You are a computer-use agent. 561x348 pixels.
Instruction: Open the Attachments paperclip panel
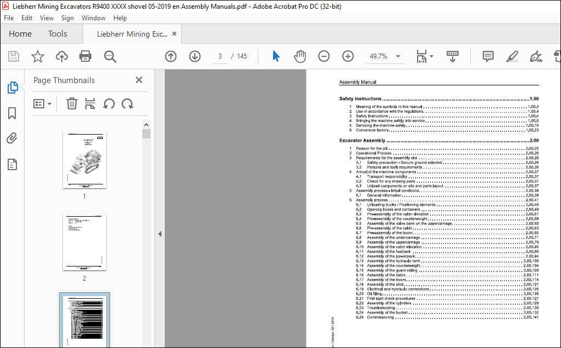[12, 138]
